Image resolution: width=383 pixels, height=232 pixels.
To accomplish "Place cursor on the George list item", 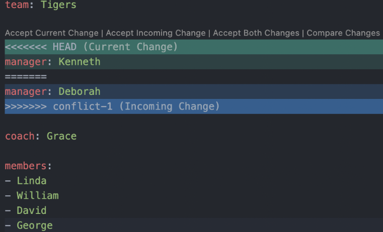I will [x=34, y=225].
